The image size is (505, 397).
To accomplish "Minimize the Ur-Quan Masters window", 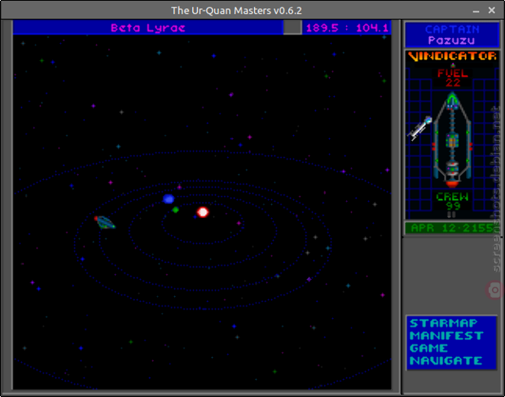I will [x=476, y=11].
